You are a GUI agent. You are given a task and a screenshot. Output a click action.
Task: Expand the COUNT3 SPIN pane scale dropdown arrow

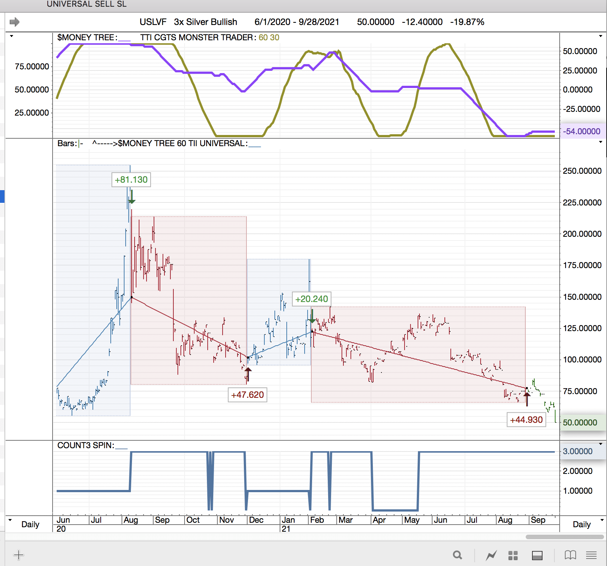coord(600,444)
